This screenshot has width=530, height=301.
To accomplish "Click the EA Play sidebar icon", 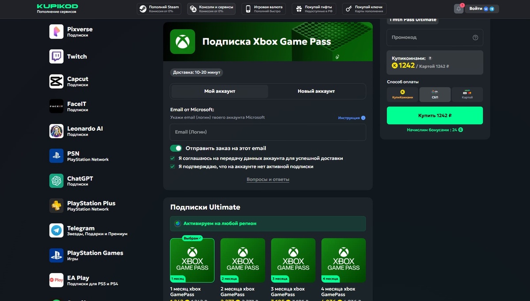I will click(56, 280).
